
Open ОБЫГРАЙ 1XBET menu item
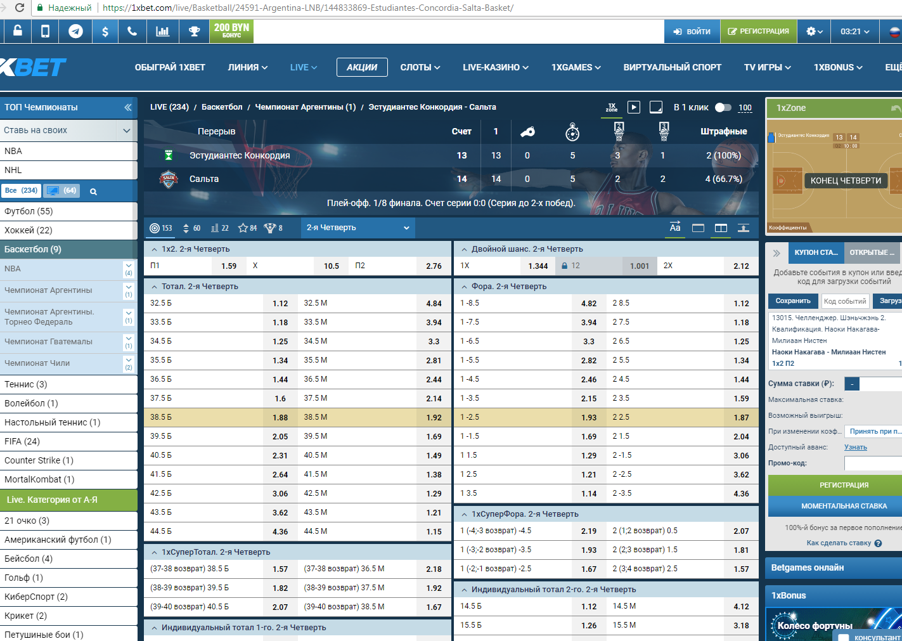(170, 67)
